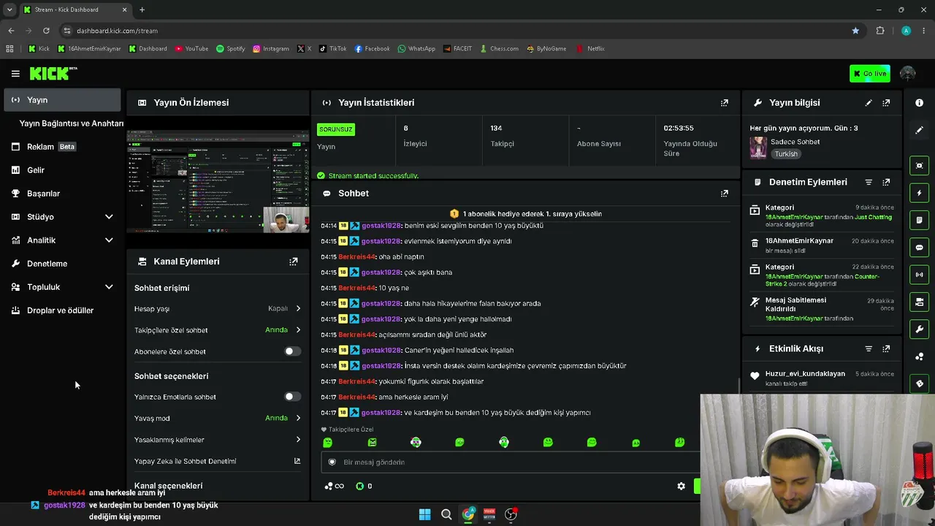Open the Spotify bookmark
This screenshot has width=935, height=526.
(x=231, y=49)
